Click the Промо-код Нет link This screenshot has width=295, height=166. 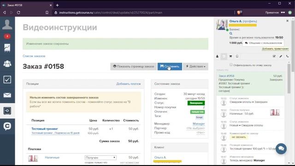(x=201, y=132)
